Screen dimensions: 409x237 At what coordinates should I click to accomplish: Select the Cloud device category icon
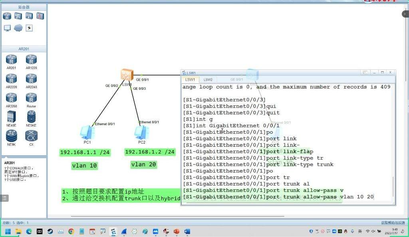tap(18, 28)
